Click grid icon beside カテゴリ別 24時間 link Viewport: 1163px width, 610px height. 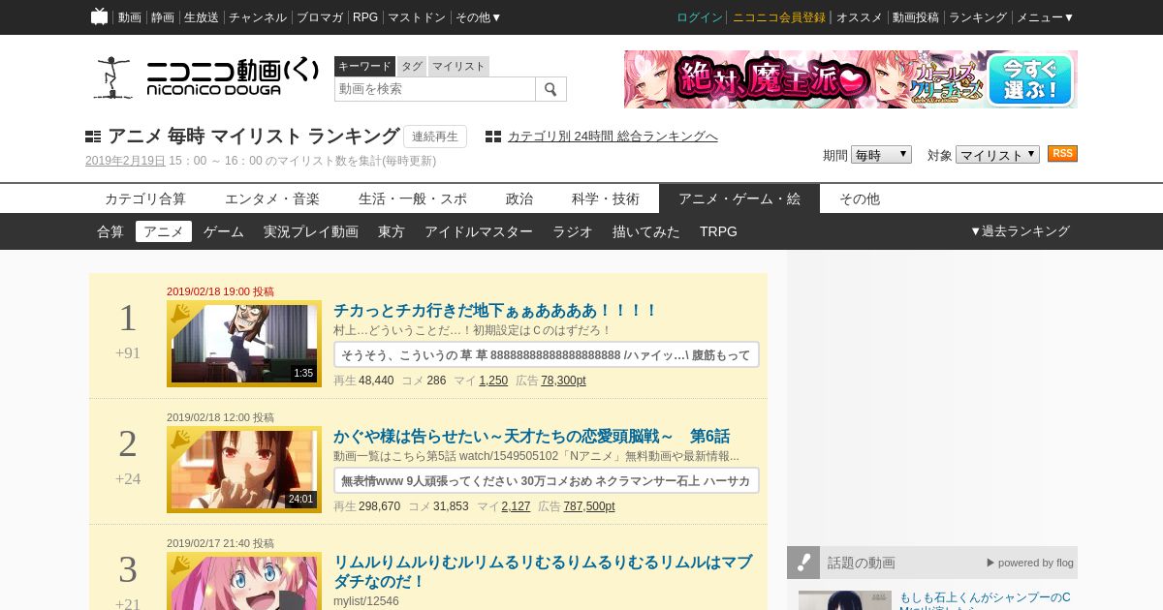493,137
